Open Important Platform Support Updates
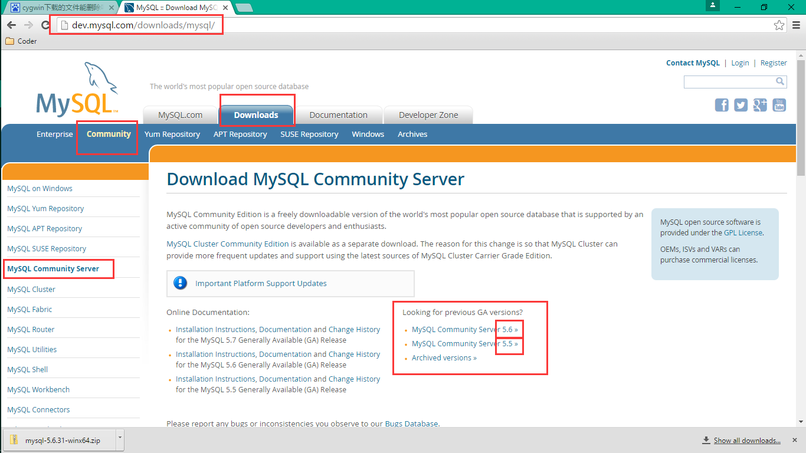The width and height of the screenshot is (806, 453). pos(261,284)
